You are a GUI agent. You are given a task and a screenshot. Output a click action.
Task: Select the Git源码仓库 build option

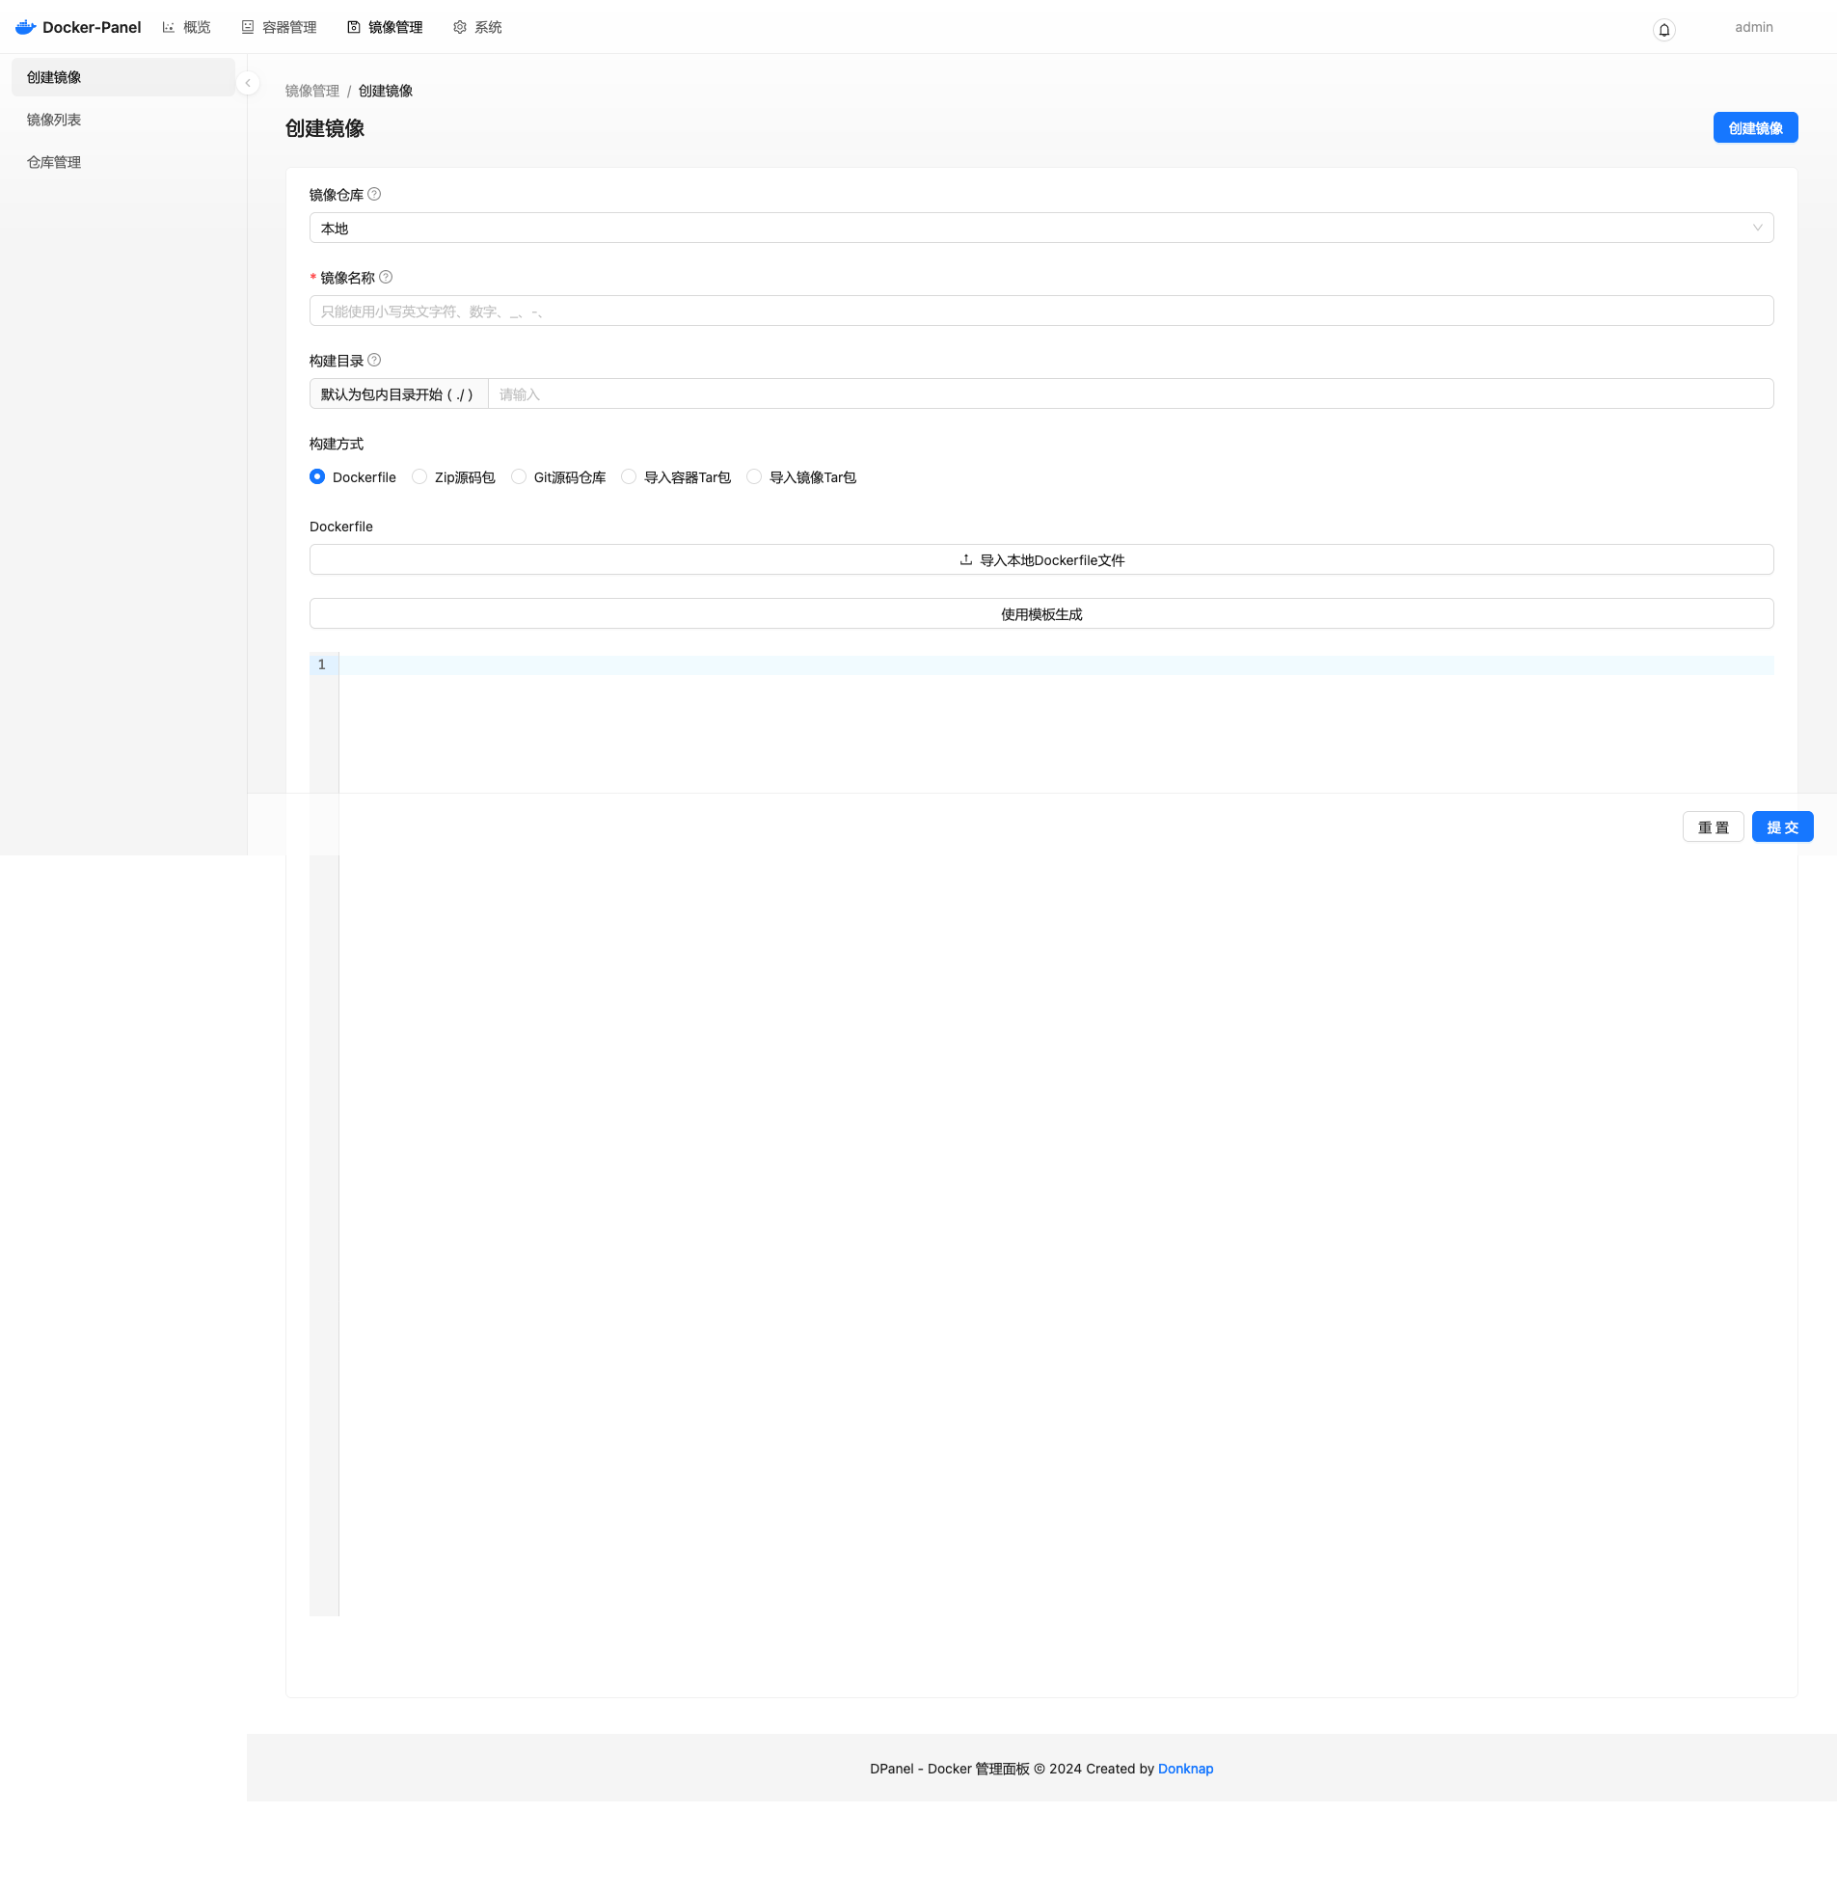click(519, 476)
